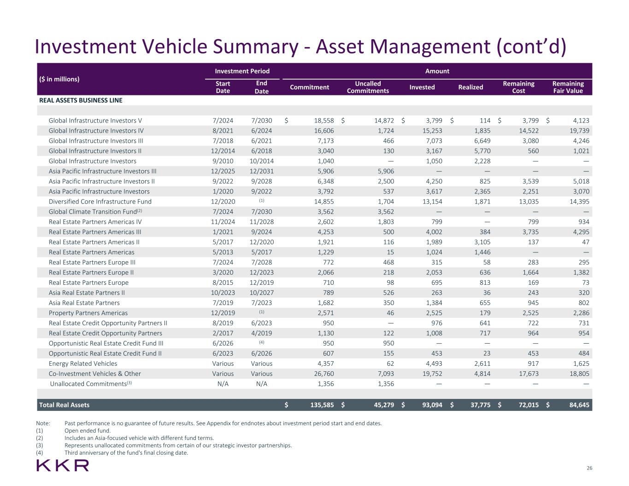
Task: Click the 14,872 uncalled commitments value
Action: point(384,121)
